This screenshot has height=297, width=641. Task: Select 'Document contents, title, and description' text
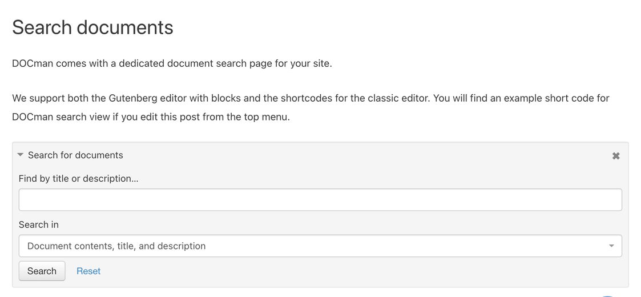(x=116, y=246)
